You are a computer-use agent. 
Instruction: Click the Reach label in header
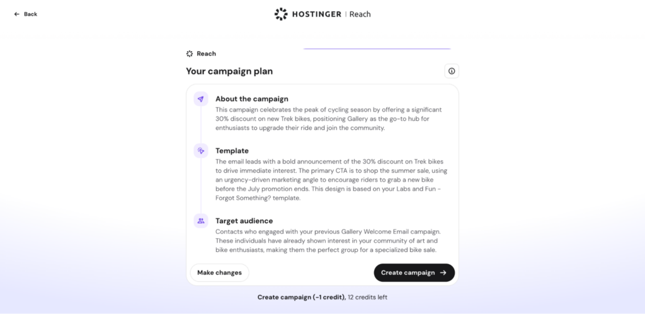[x=360, y=14]
